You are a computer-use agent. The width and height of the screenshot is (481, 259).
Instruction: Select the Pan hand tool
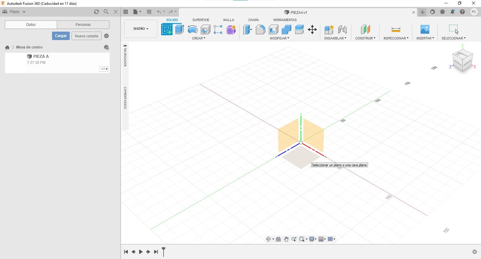(286, 239)
